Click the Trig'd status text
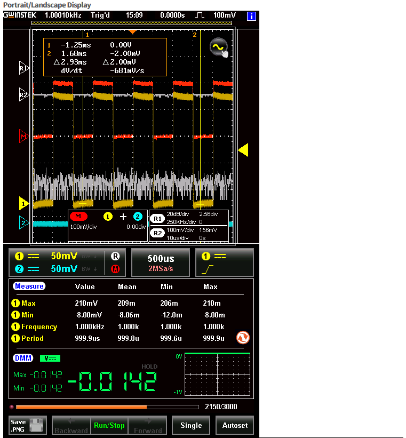Screen dimensions: 406x438 point(100,15)
